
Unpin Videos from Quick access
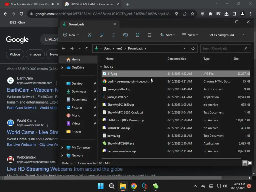click(x=95, y=123)
